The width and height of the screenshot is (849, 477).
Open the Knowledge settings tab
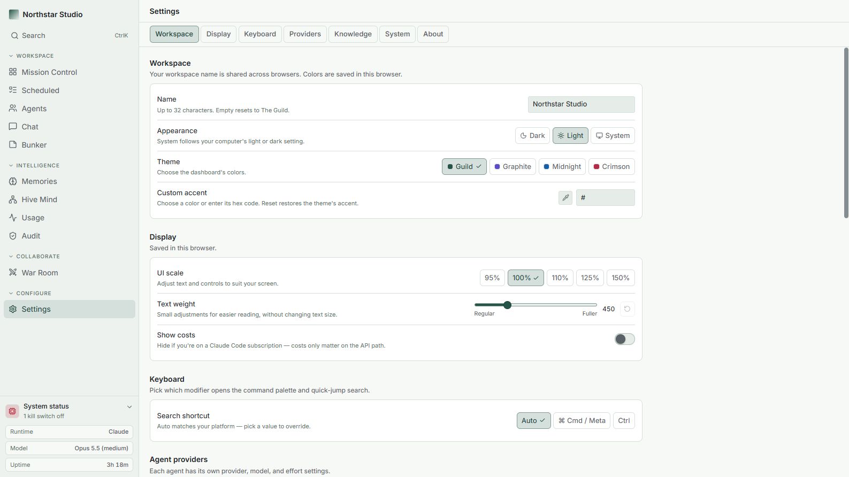click(x=353, y=34)
